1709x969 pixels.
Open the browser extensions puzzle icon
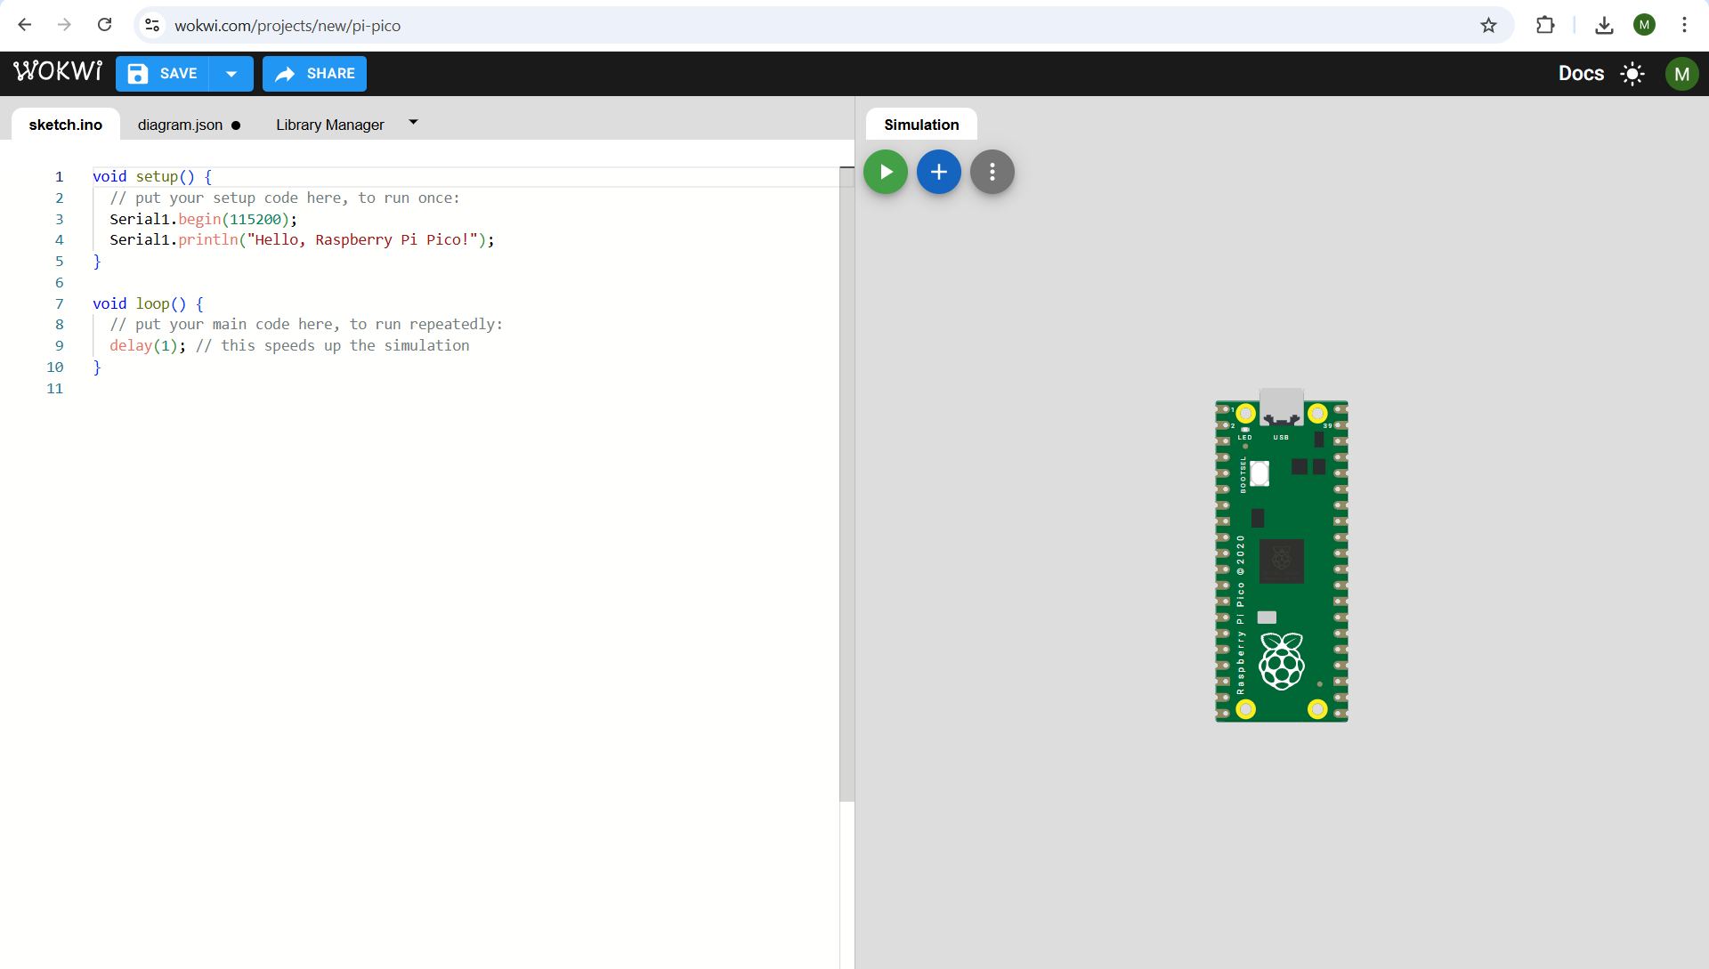(1545, 25)
